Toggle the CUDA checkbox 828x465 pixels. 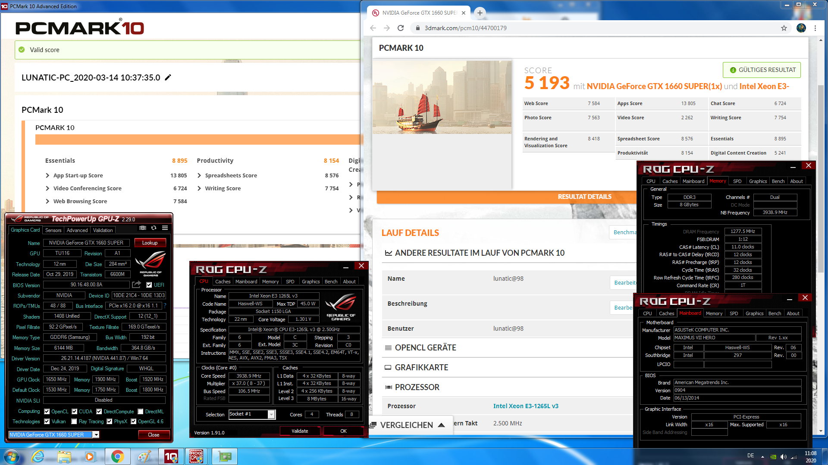coord(75,412)
